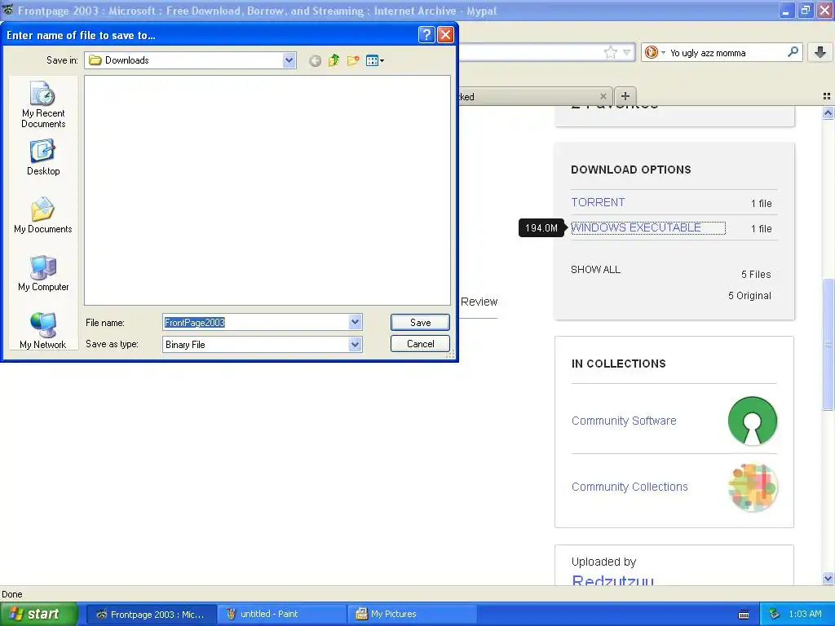This screenshot has height=626, width=835.
Task: Open the Community Collections link
Action: tap(630, 487)
